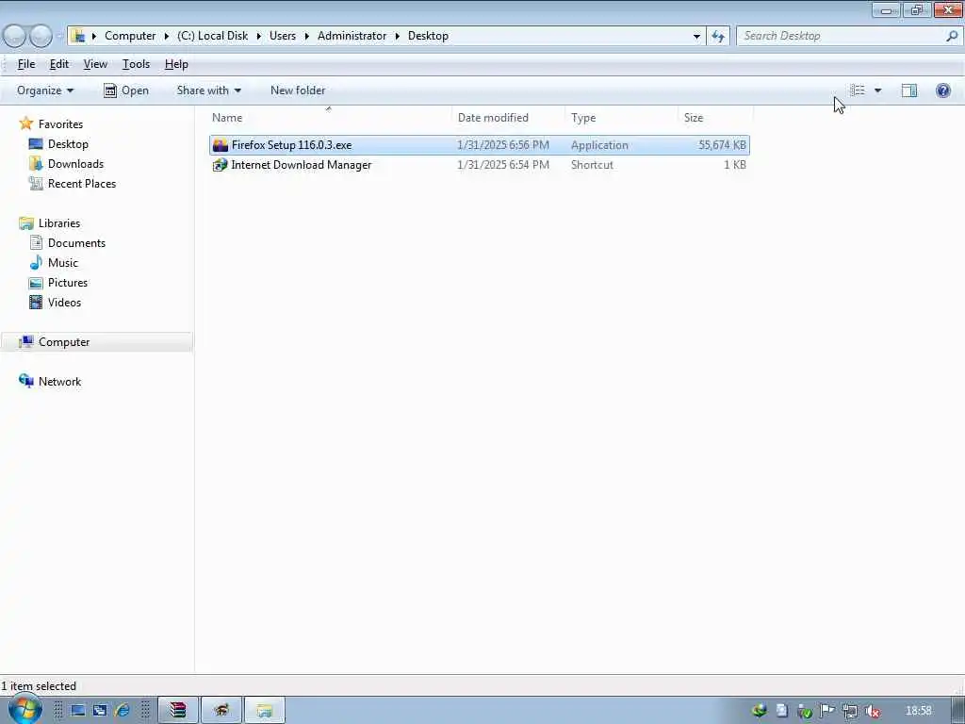Click the Internet Download Manager tray icon
965x724 pixels.
pyautogui.click(x=759, y=711)
